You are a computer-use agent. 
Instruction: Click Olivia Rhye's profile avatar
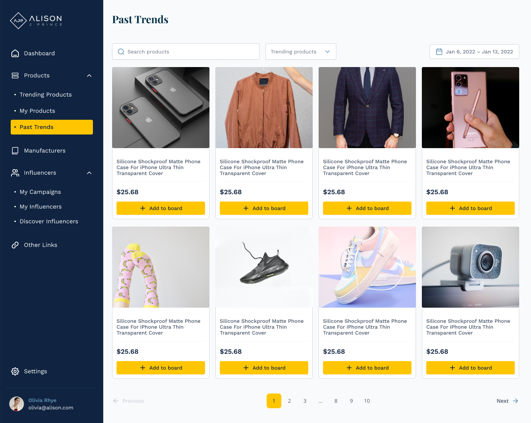(x=17, y=404)
